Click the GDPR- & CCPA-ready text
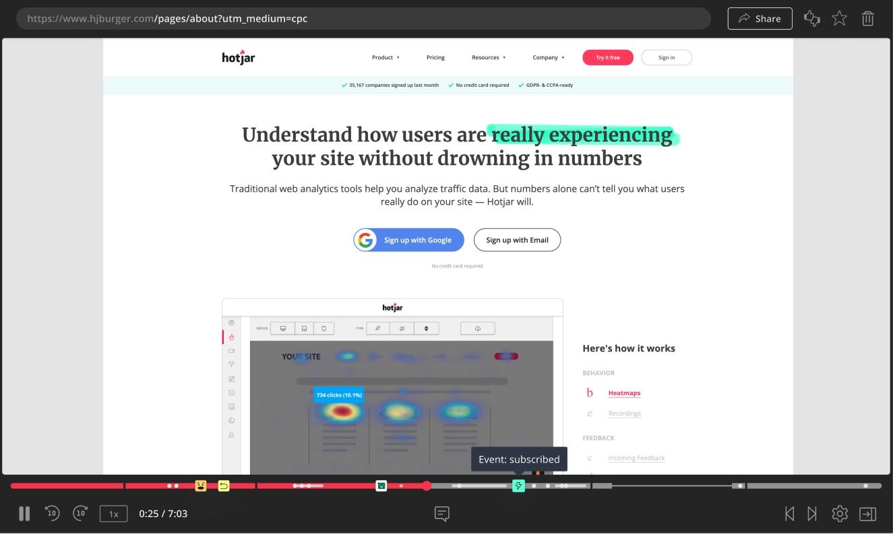 tap(549, 86)
